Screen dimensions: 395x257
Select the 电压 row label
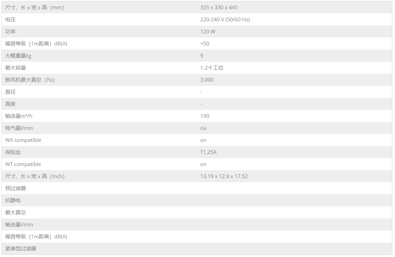10,20
